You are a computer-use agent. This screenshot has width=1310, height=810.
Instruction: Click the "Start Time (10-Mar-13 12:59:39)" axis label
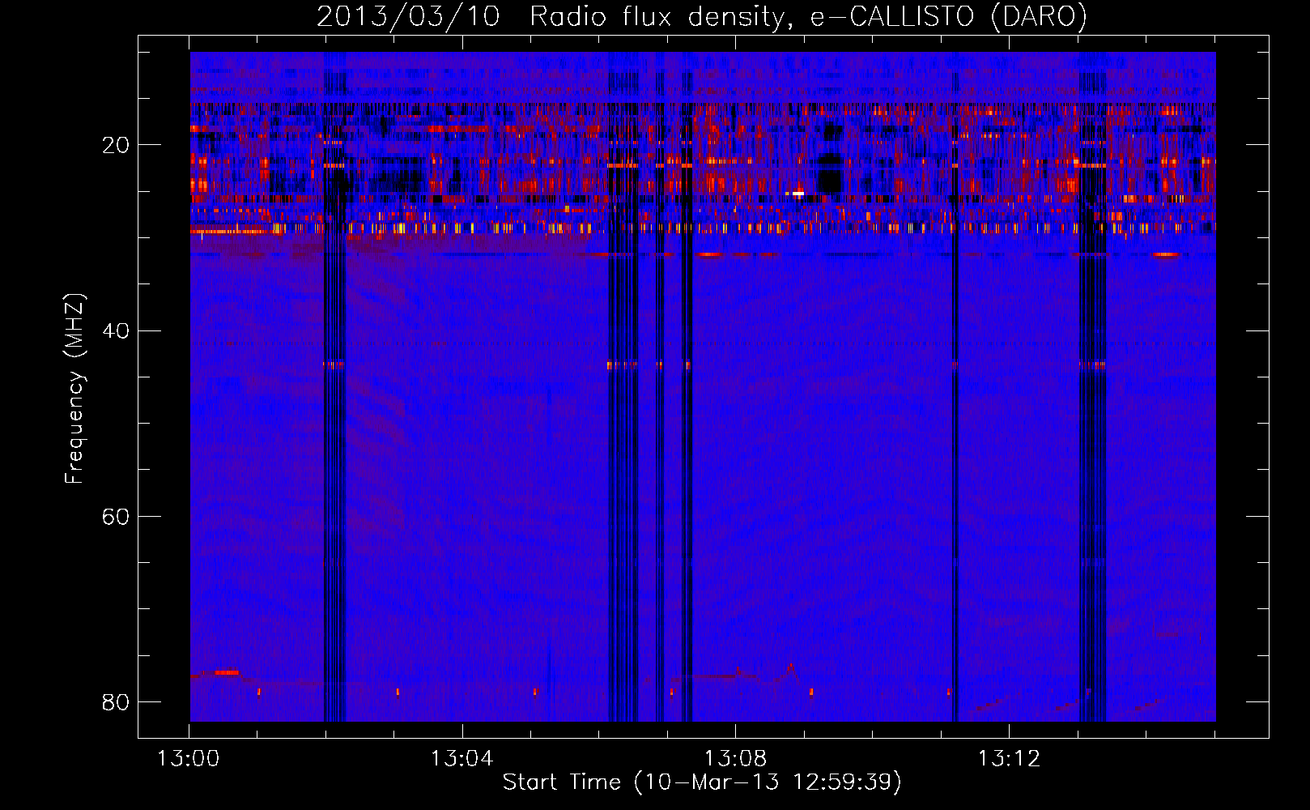pos(702,782)
